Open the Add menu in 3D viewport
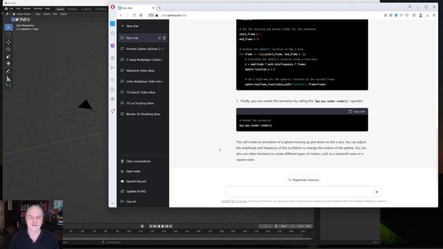443x249 pixels. click(x=55, y=14)
